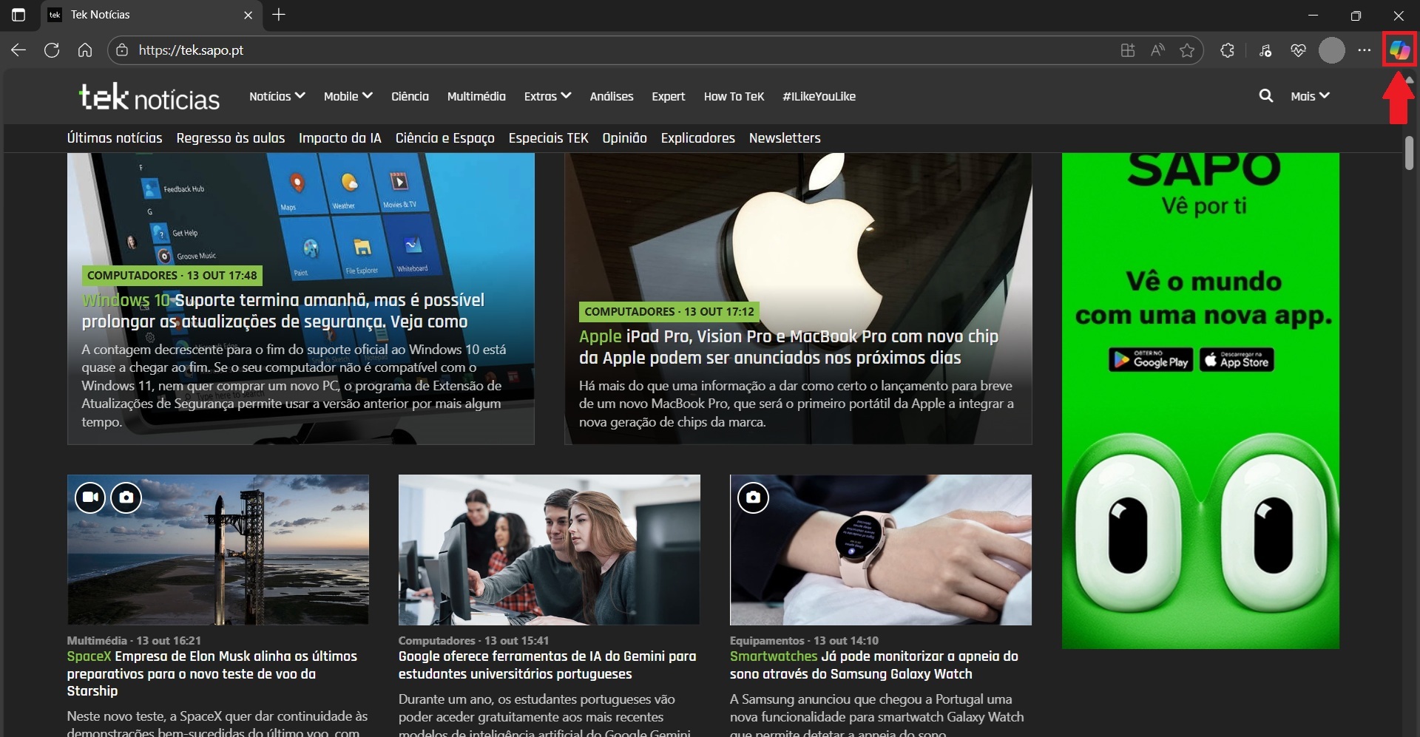Open the Extras dropdown menu
This screenshot has width=1420, height=737.
(x=547, y=96)
